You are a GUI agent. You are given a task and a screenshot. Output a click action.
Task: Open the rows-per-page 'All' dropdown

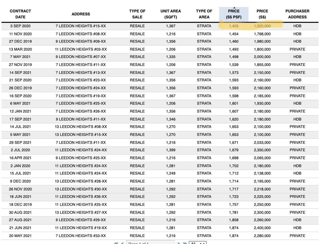[x=198, y=243]
